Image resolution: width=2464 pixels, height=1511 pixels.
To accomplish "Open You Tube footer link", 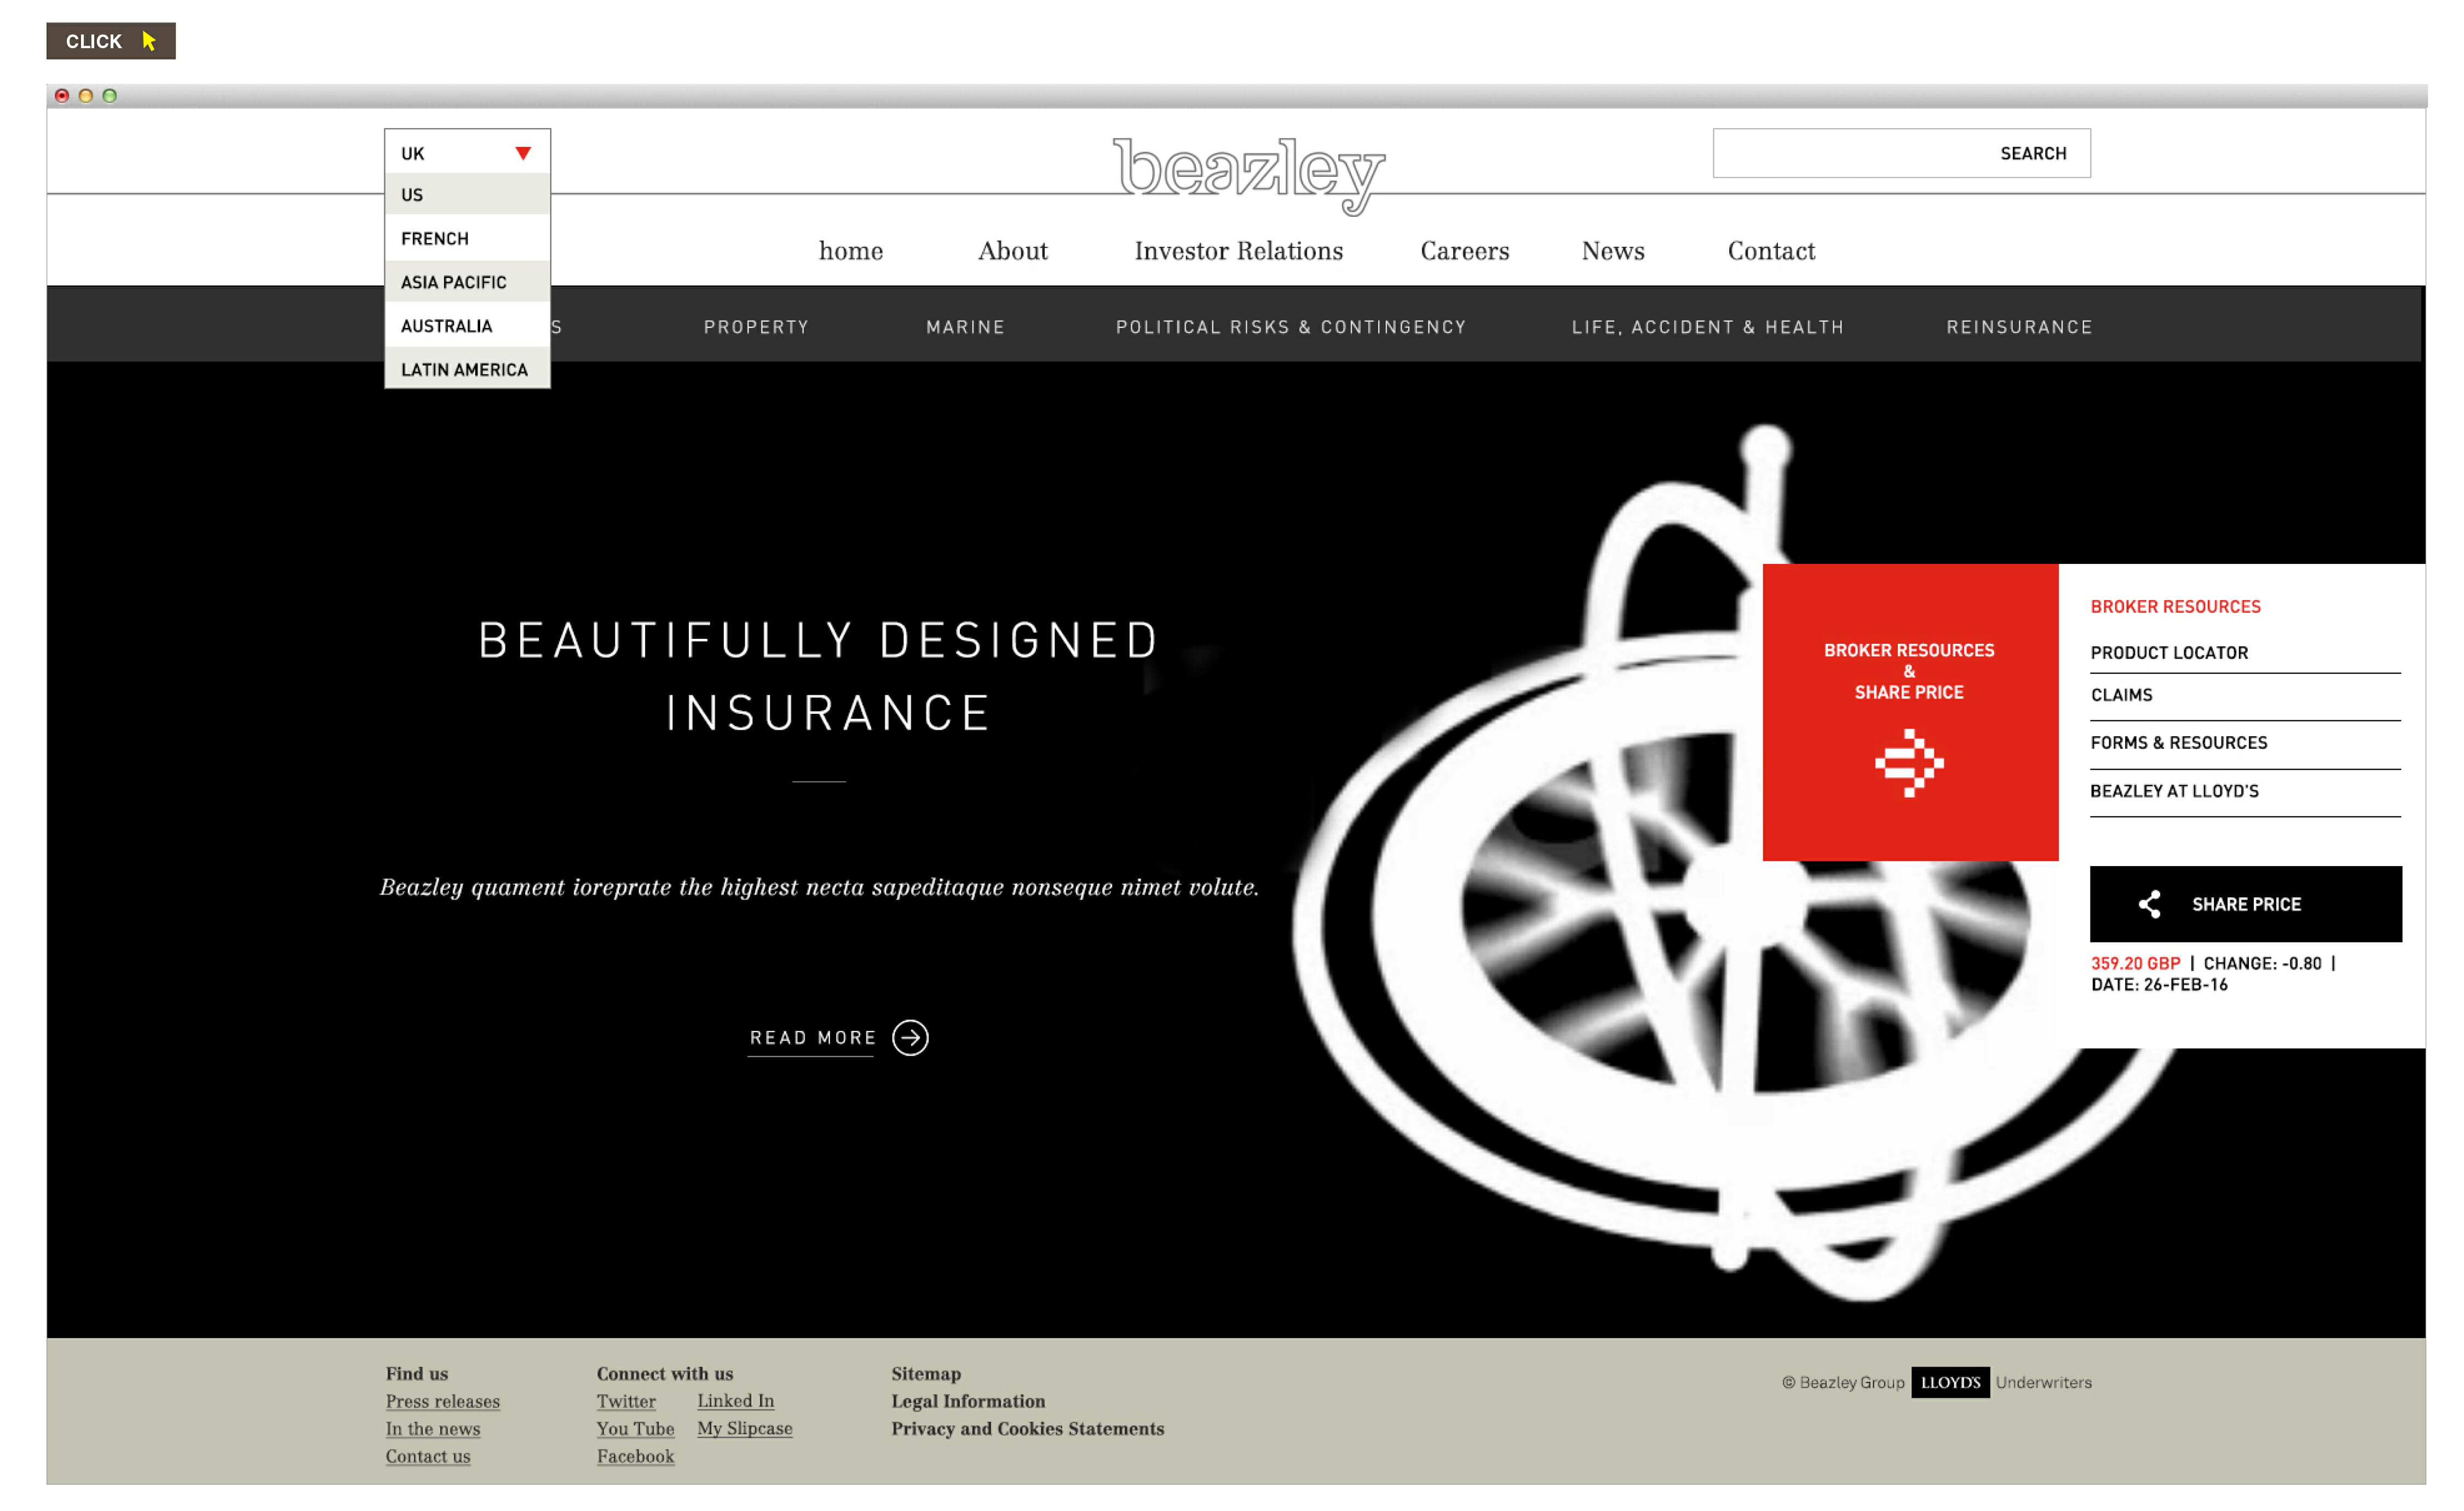I will 635,1429.
